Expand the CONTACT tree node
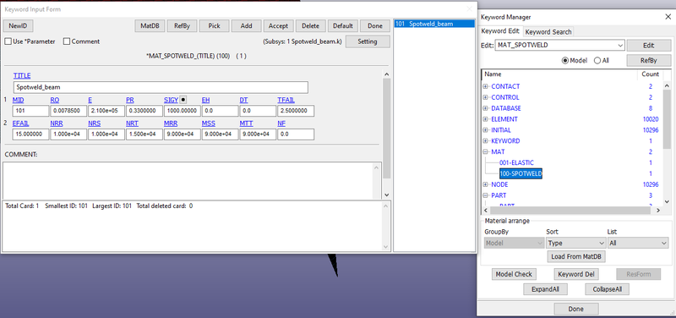The width and height of the screenshot is (676, 318). tap(485, 87)
